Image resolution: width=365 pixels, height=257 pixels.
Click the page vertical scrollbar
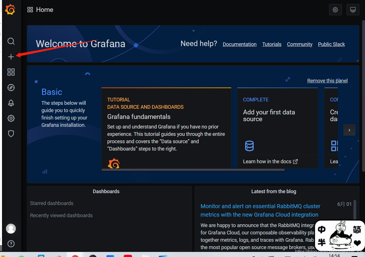(x=363, y=95)
